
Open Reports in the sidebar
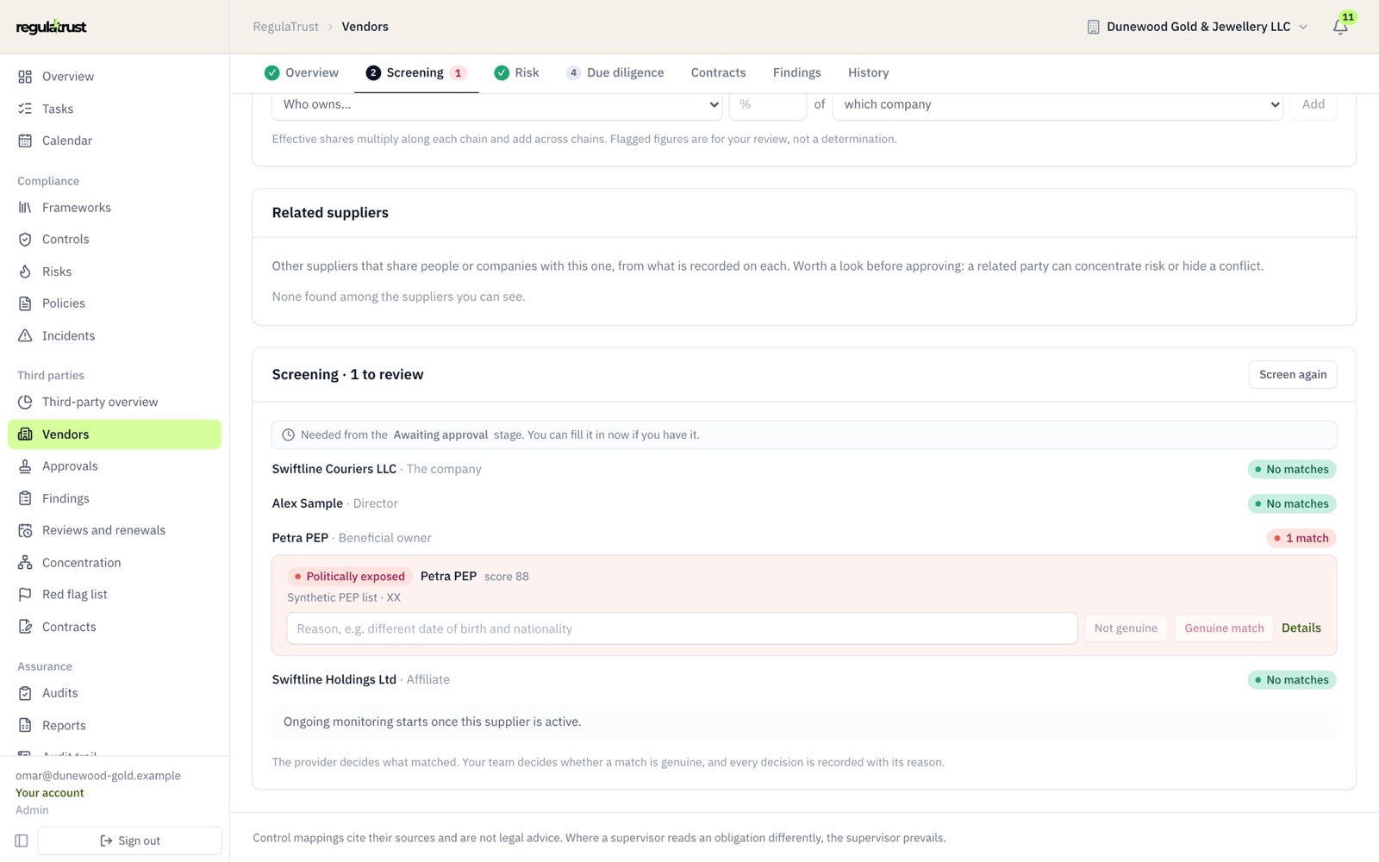tap(115, 726)
